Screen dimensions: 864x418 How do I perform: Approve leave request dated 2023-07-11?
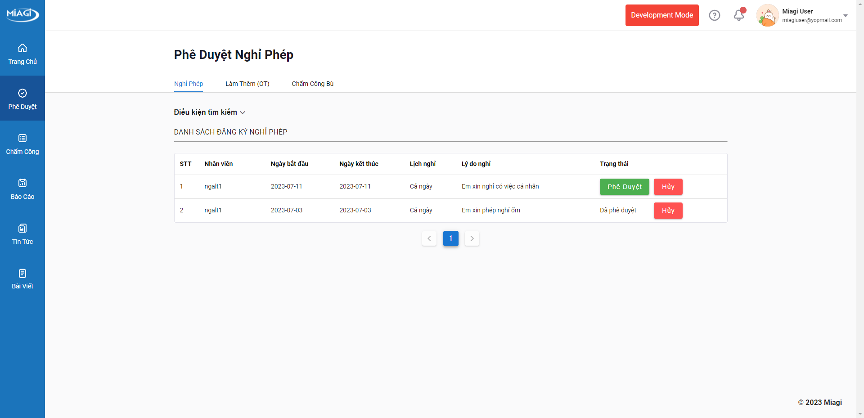point(624,187)
